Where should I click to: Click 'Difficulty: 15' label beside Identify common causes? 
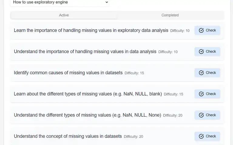[x=134, y=73]
